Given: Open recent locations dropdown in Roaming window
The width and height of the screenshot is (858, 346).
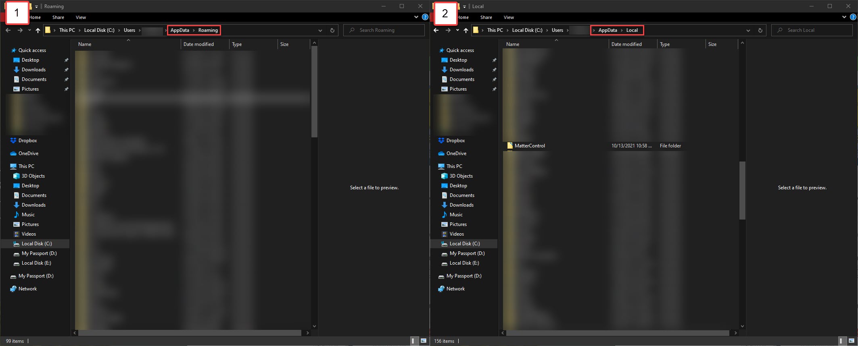Looking at the screenshot, I should 29,30.
